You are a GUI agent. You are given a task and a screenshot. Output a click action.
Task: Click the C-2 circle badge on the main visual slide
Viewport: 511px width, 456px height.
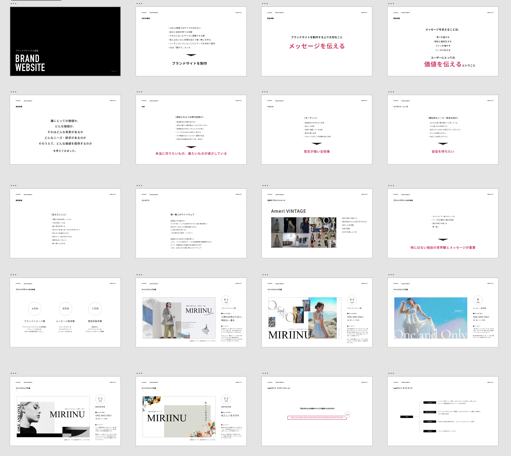click(226, 399)
